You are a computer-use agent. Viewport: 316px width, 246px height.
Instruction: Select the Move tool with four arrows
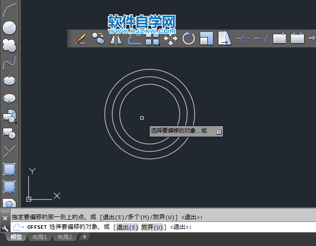(x=171, y=38)
